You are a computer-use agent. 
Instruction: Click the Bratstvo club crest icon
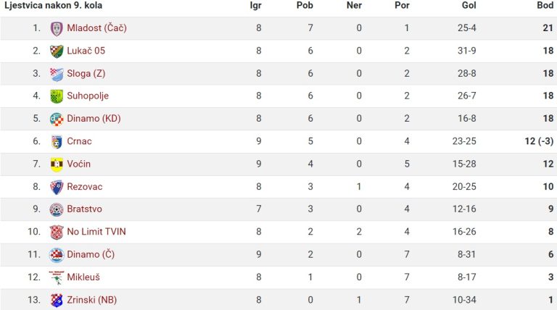[x=57, y=209]
